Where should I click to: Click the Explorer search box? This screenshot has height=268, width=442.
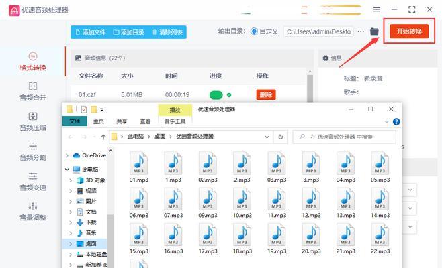click(344, 137)
